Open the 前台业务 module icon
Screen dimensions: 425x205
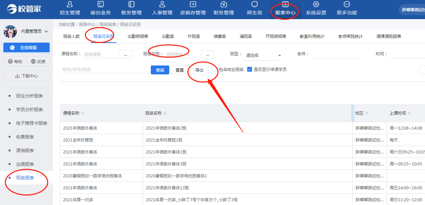click(101, 4)
